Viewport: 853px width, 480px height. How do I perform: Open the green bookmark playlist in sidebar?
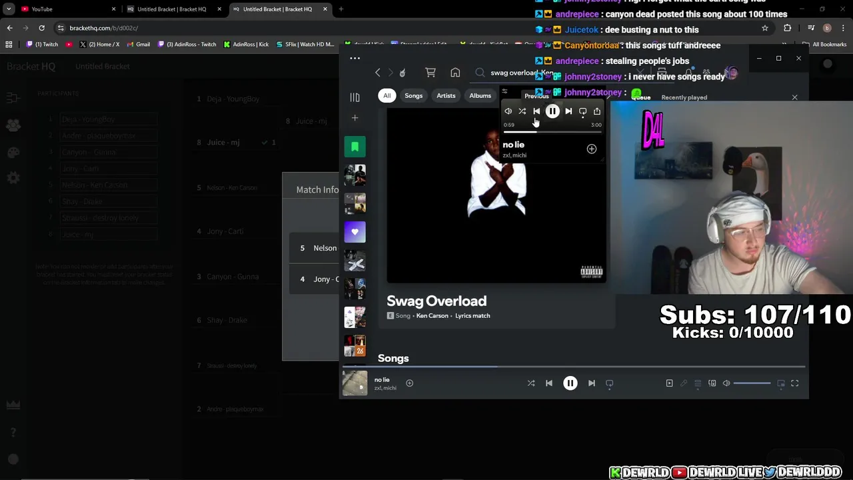pos(355,147)
